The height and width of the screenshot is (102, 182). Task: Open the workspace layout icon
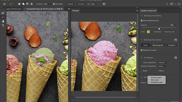pos(172,4)
